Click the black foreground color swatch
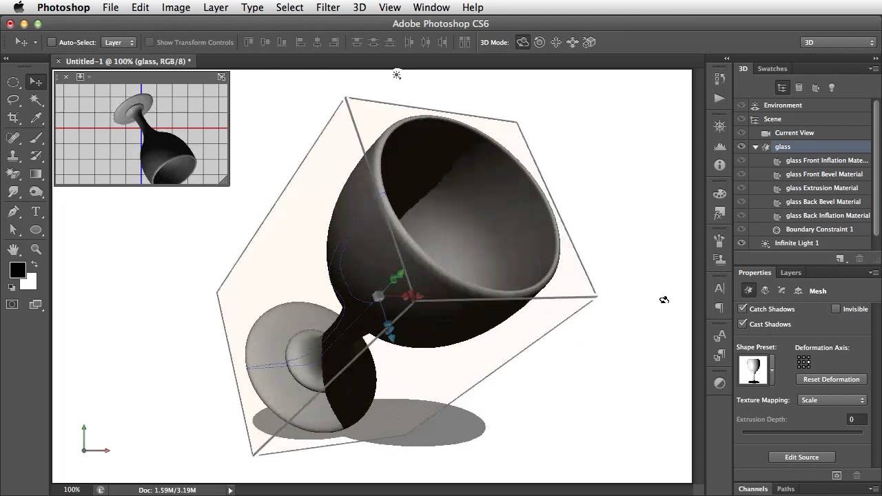 [x=17, y=270]
